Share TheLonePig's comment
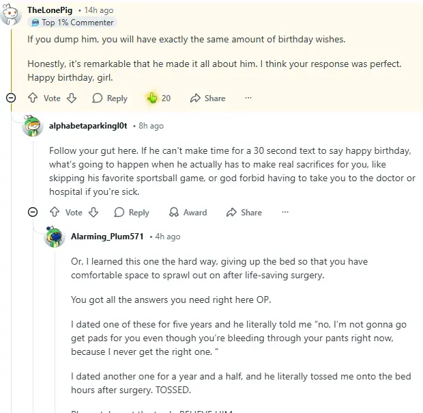Image resolution: width=423 pixels, height=413 pixels. pos(207,98)
